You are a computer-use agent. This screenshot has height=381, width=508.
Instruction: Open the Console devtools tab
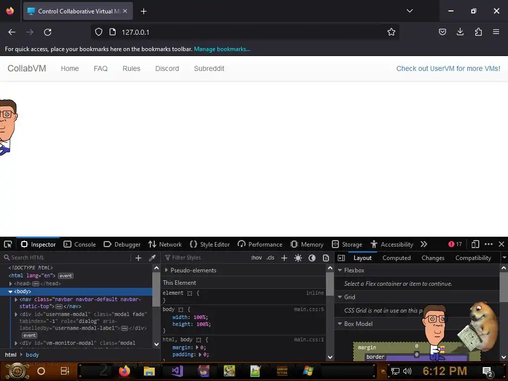click(80, 244)
